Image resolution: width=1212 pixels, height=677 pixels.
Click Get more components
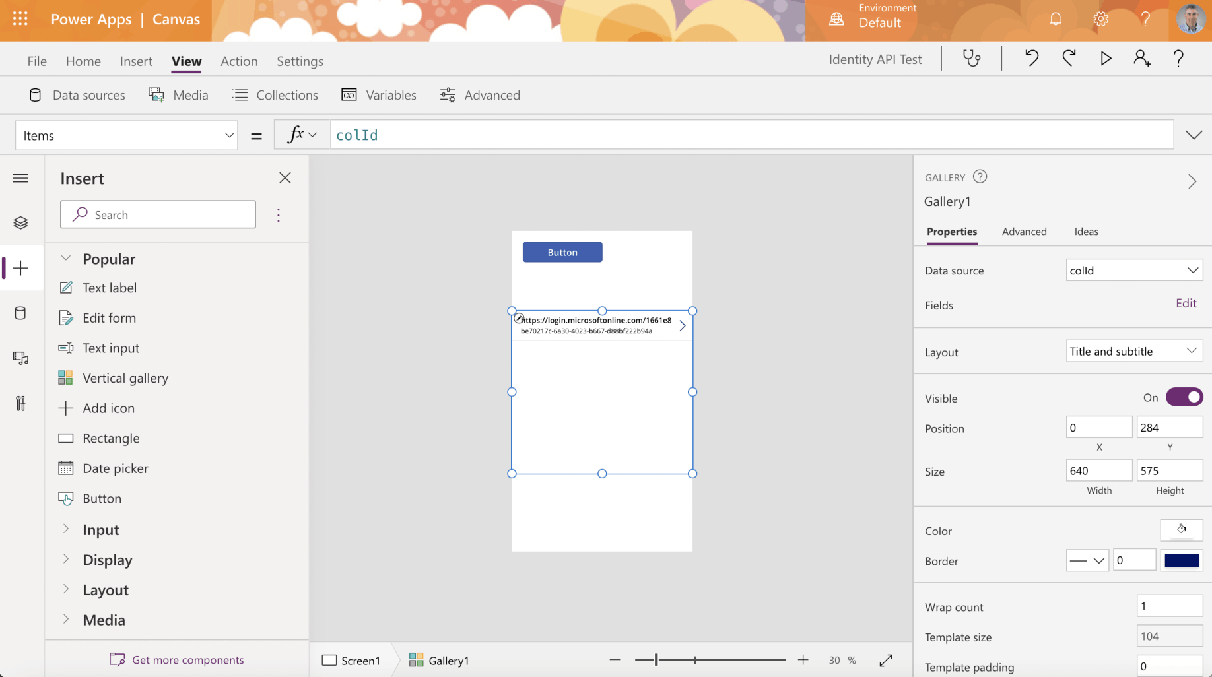[177, 660]
